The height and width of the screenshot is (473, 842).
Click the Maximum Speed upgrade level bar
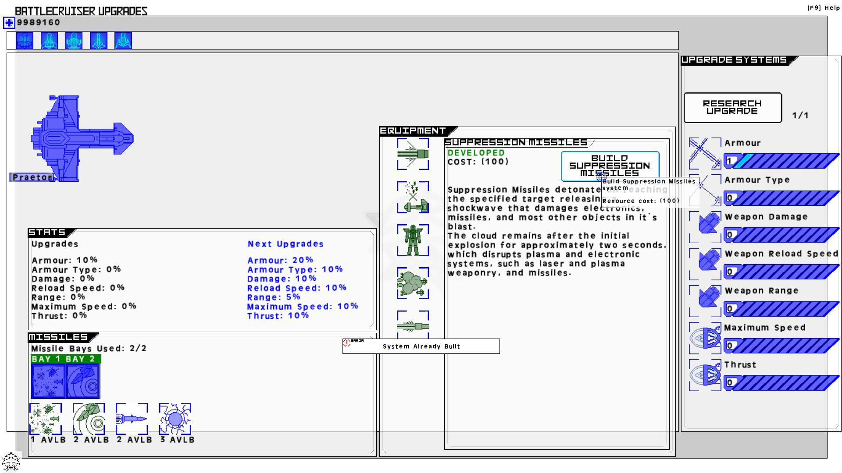(781, 346)
